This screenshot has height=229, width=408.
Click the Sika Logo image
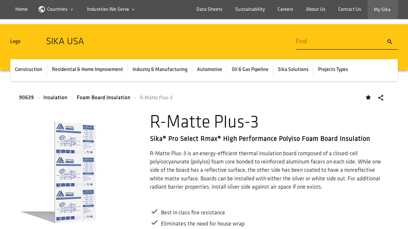15,41
